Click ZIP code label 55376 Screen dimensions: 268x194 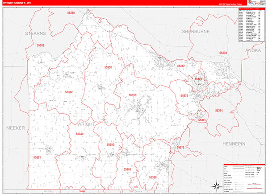[184, 95]
